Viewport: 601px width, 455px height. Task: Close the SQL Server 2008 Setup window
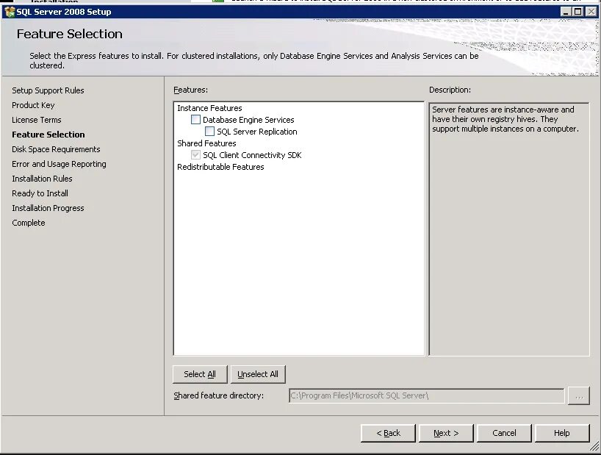[x=591, y=12]
